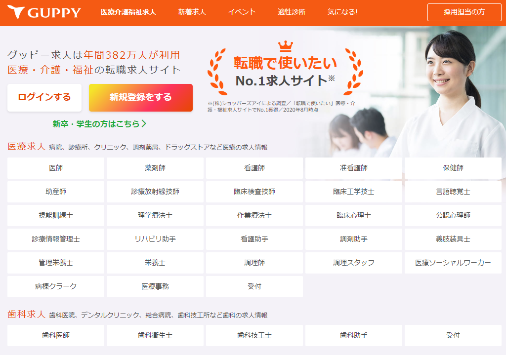This screenshot has width=506, height=355.
Task: Click 歯科求人 section heading
Action: (27, 315)
